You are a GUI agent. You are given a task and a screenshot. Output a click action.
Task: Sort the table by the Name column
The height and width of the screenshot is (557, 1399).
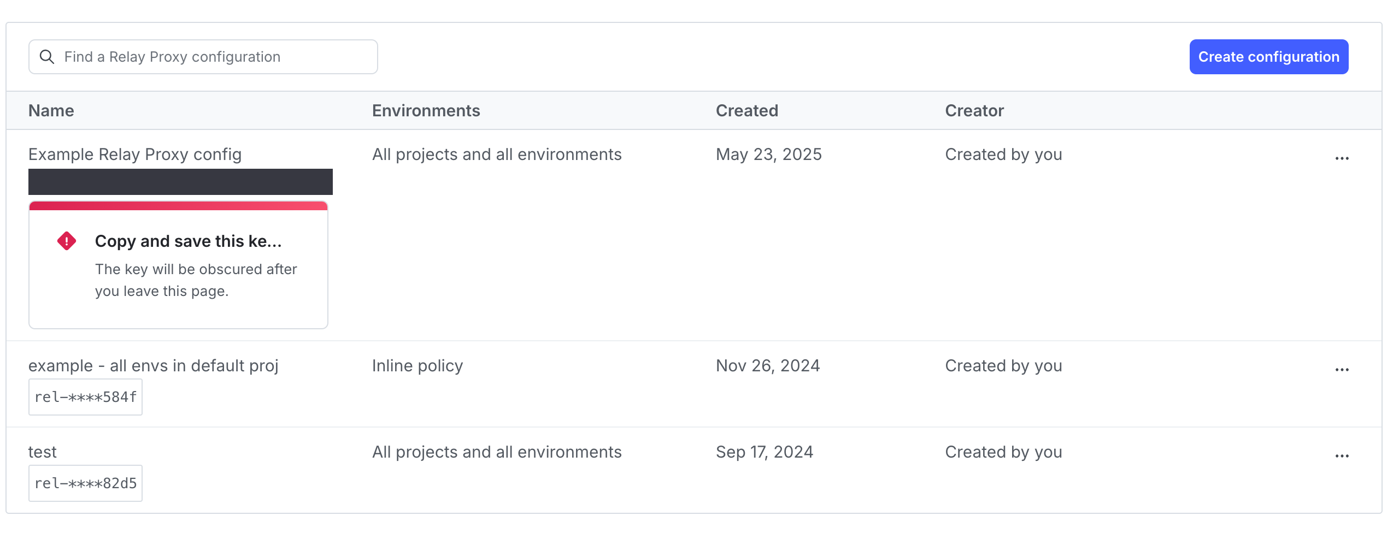51,110
